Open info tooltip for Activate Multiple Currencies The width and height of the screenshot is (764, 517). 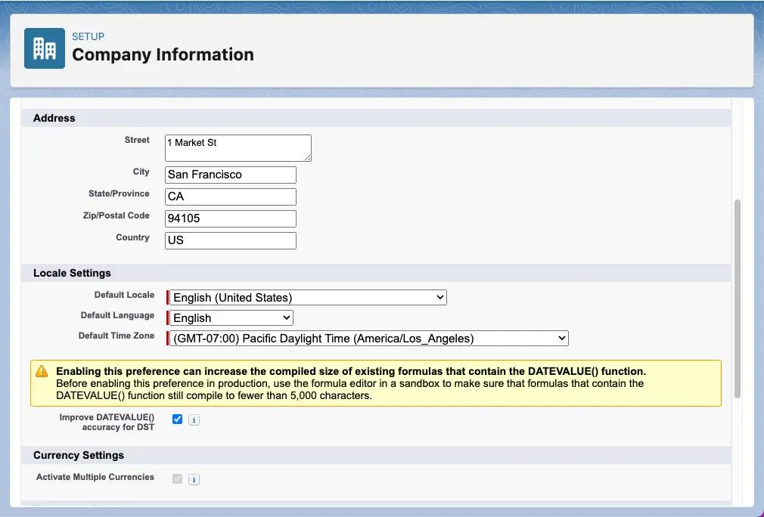pos(194,479)
